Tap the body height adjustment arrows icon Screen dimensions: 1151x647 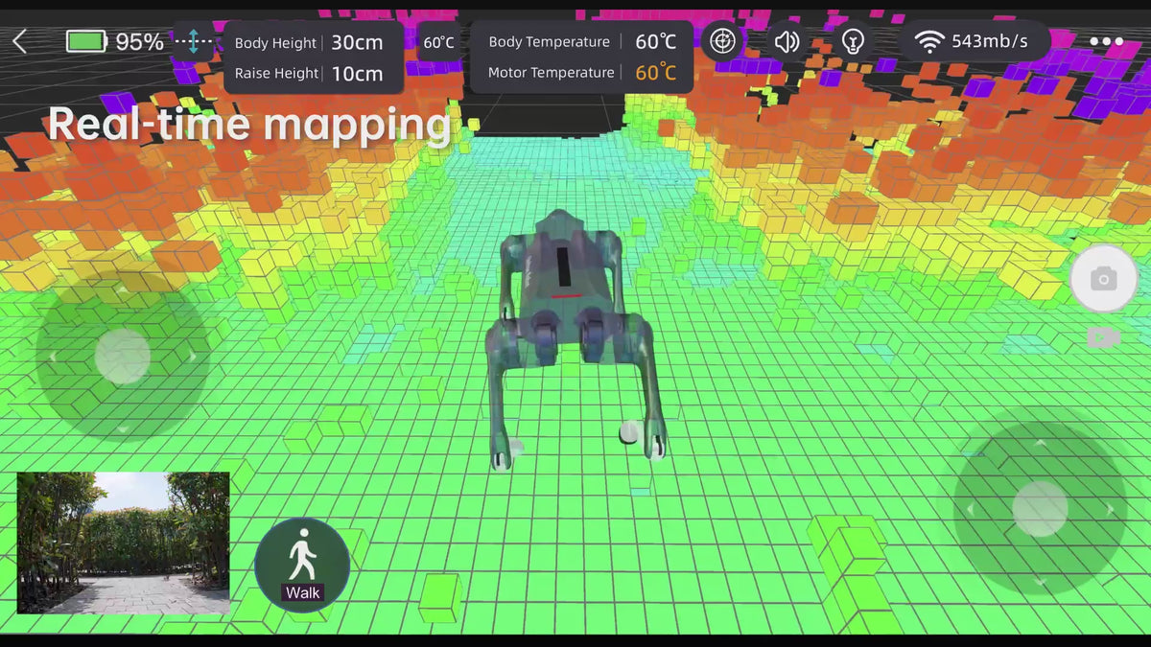click(193, 41)
